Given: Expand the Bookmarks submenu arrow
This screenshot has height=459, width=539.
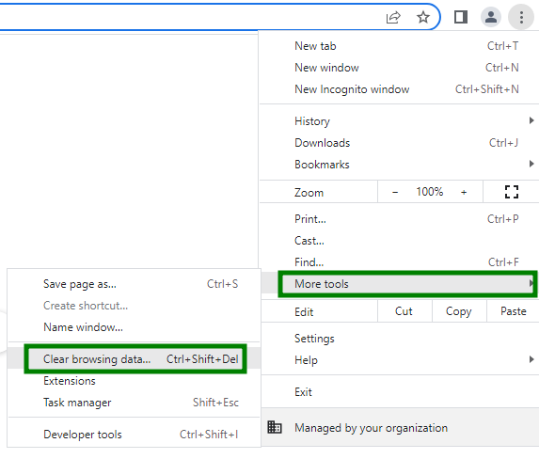Looking at the screenshot, I should 531,164.
